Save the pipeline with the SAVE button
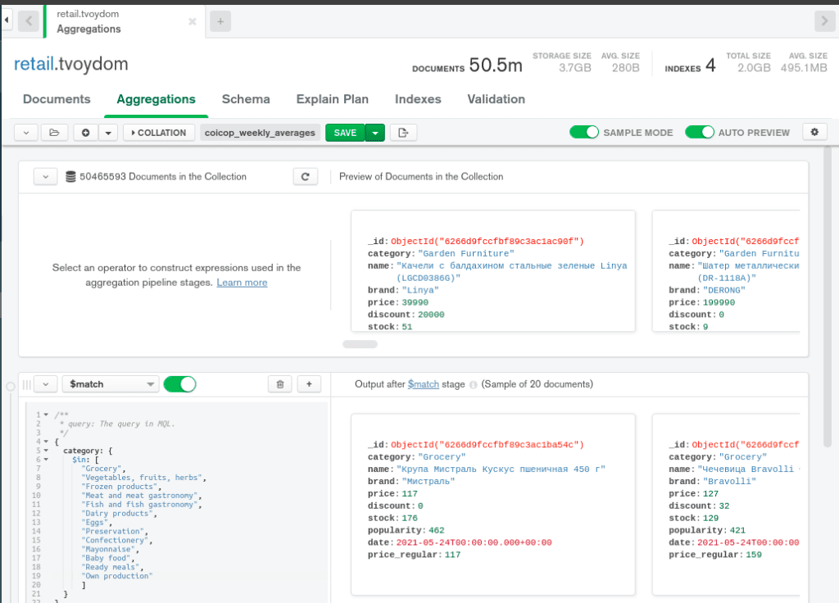This screenshot has height=603, width=839. click(x=343, y=132)
